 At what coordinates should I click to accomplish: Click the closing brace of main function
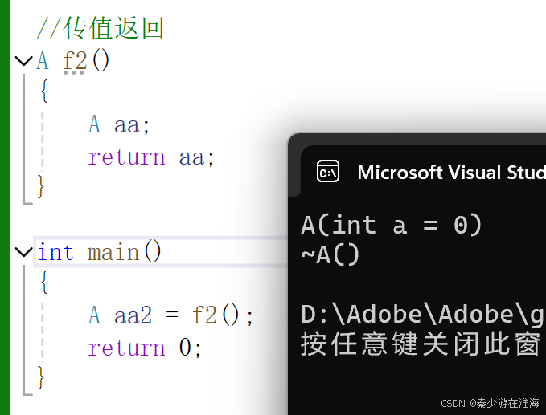click(x=41, y=376)
